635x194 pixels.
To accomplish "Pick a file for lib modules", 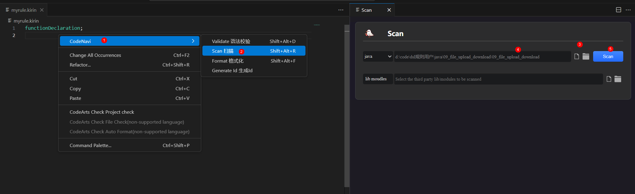I will (x=609, y=79).
